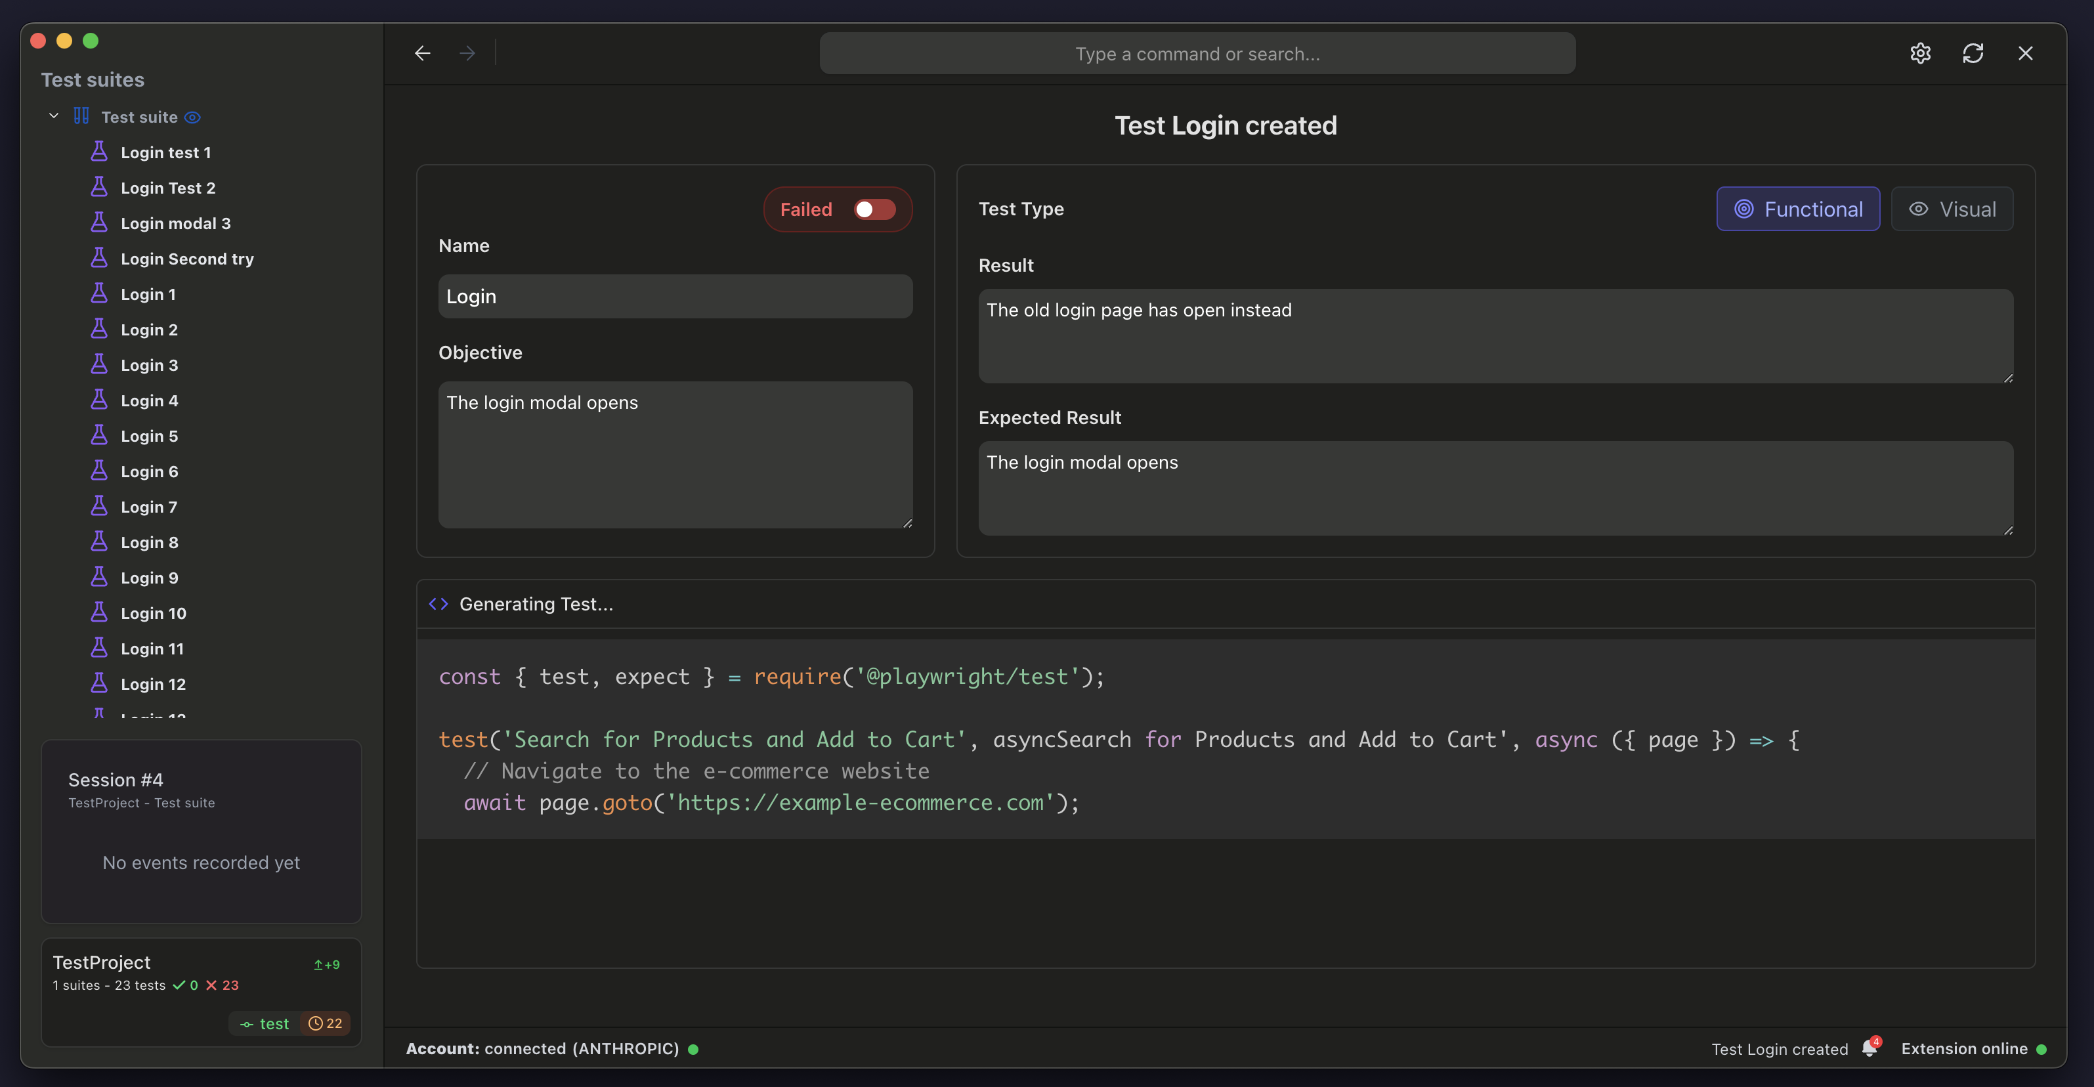Click the Expected Result text area
Image resolution: width=2094 pixels, height=1087 pixels.
coord(1496,488)
